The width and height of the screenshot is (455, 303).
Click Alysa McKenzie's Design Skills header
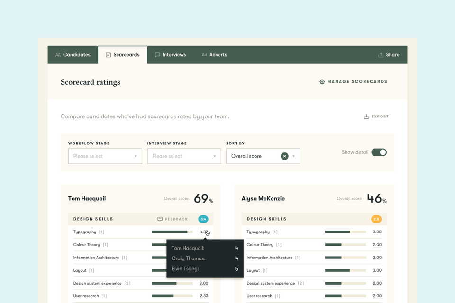pos(266,219)
